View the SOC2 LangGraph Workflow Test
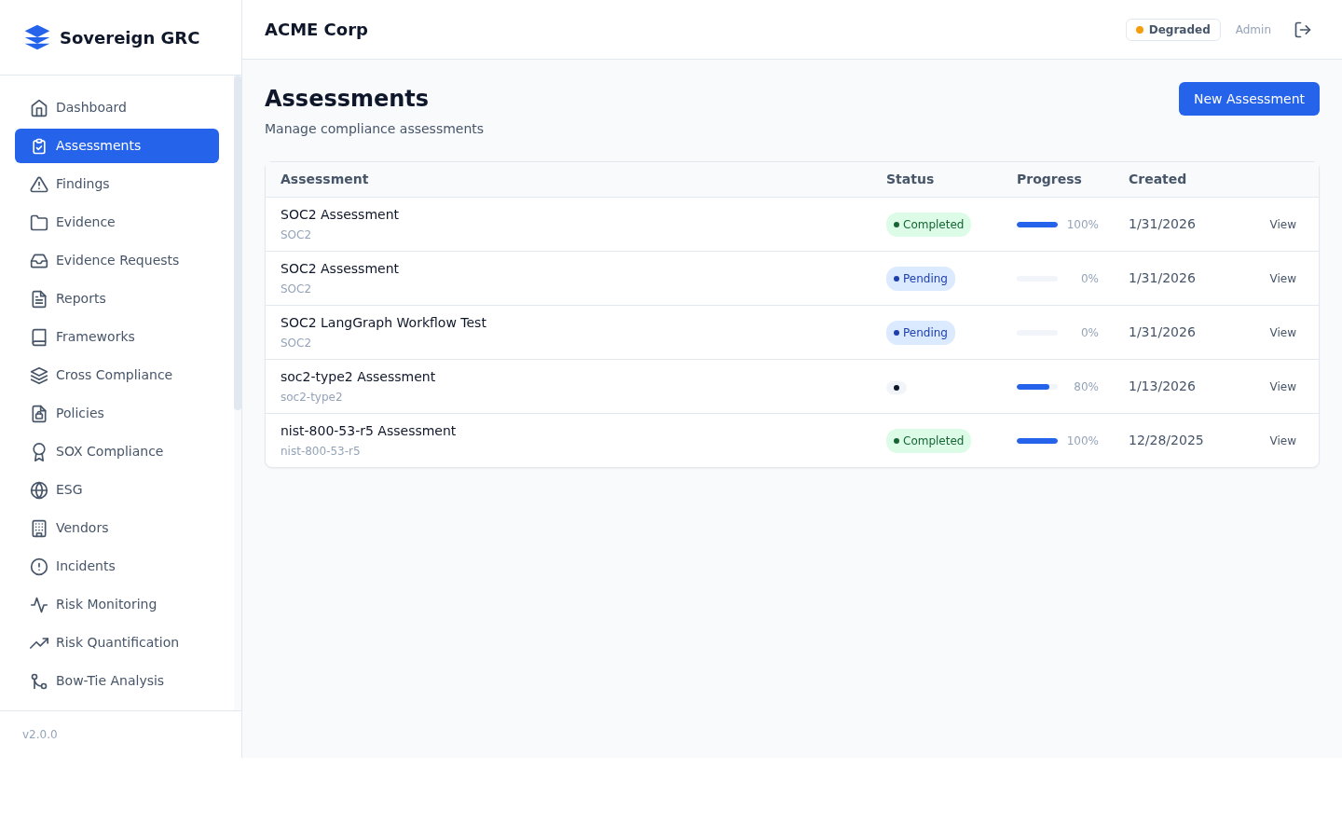This screenshot has height=839, width=1342. pyautogui.click(x=1282, y=333)
